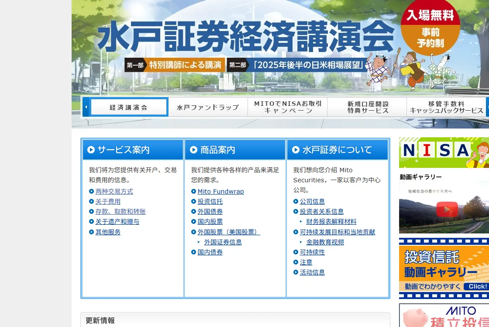The width and height of the screenshot is (489, 327).
Task: Click the arrow icon beside 水戸証券について
Action: point(296,150)
